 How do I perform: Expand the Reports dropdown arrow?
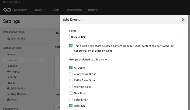point(101,10)
